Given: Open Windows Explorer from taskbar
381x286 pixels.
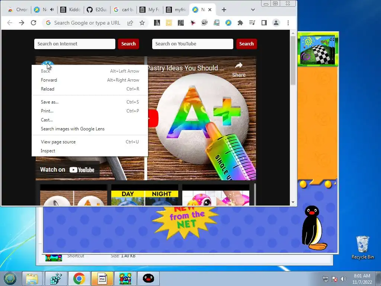Looking at the screenshot, I should pos(32,279).
